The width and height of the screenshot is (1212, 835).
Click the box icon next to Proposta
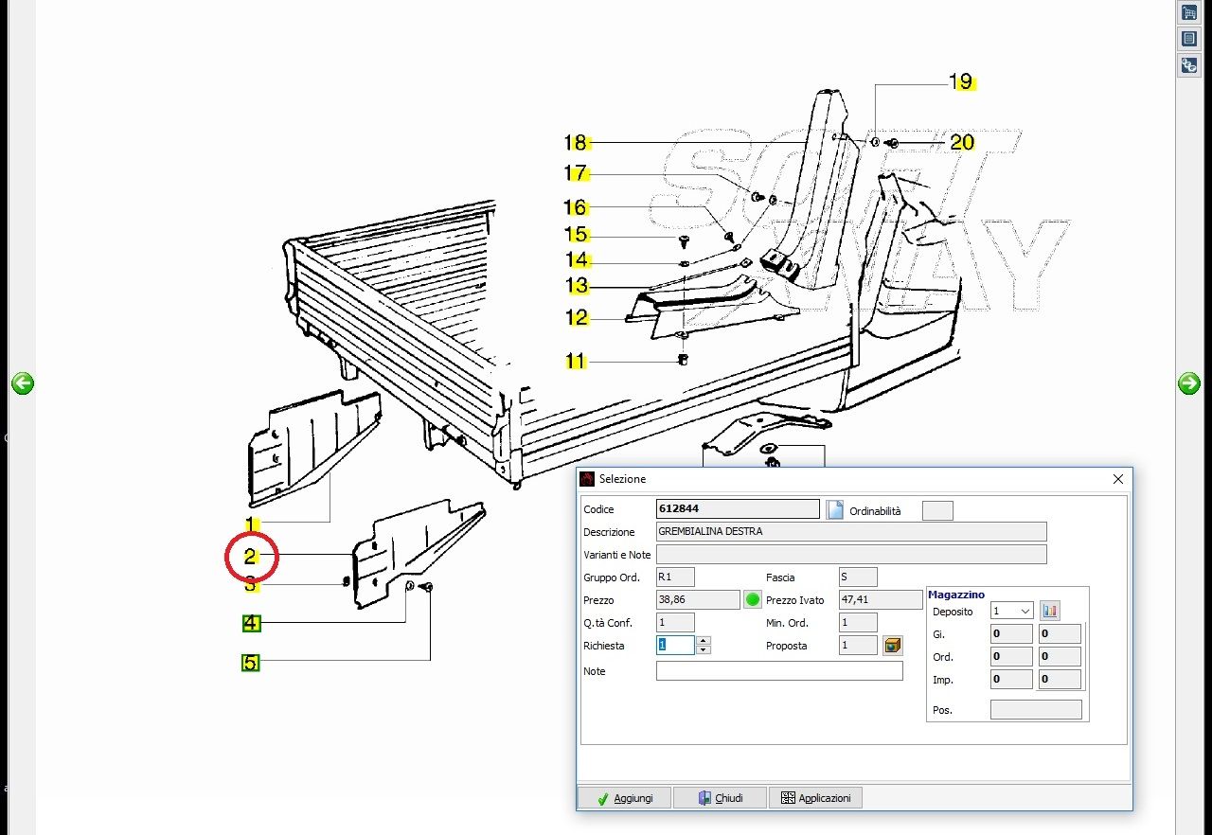point(892,646)
